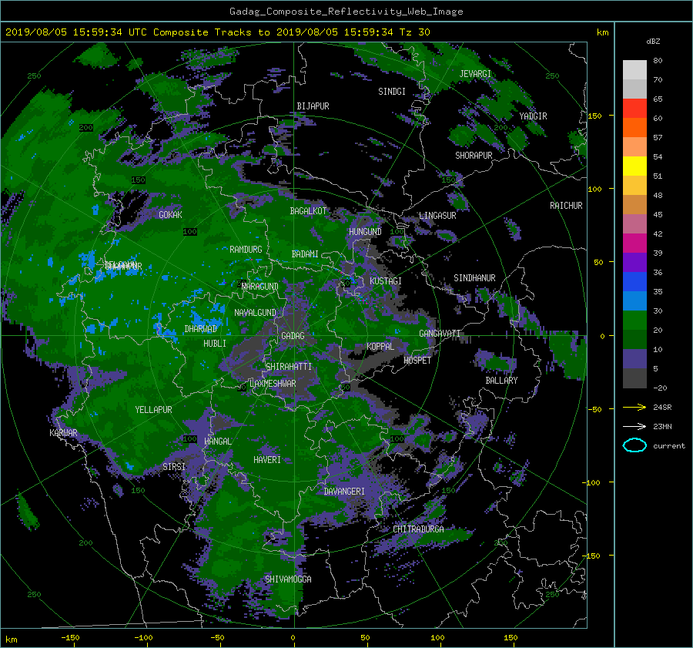Click the HAVERI city label
This screenshot has width=693, height=648.
point(267,460)
